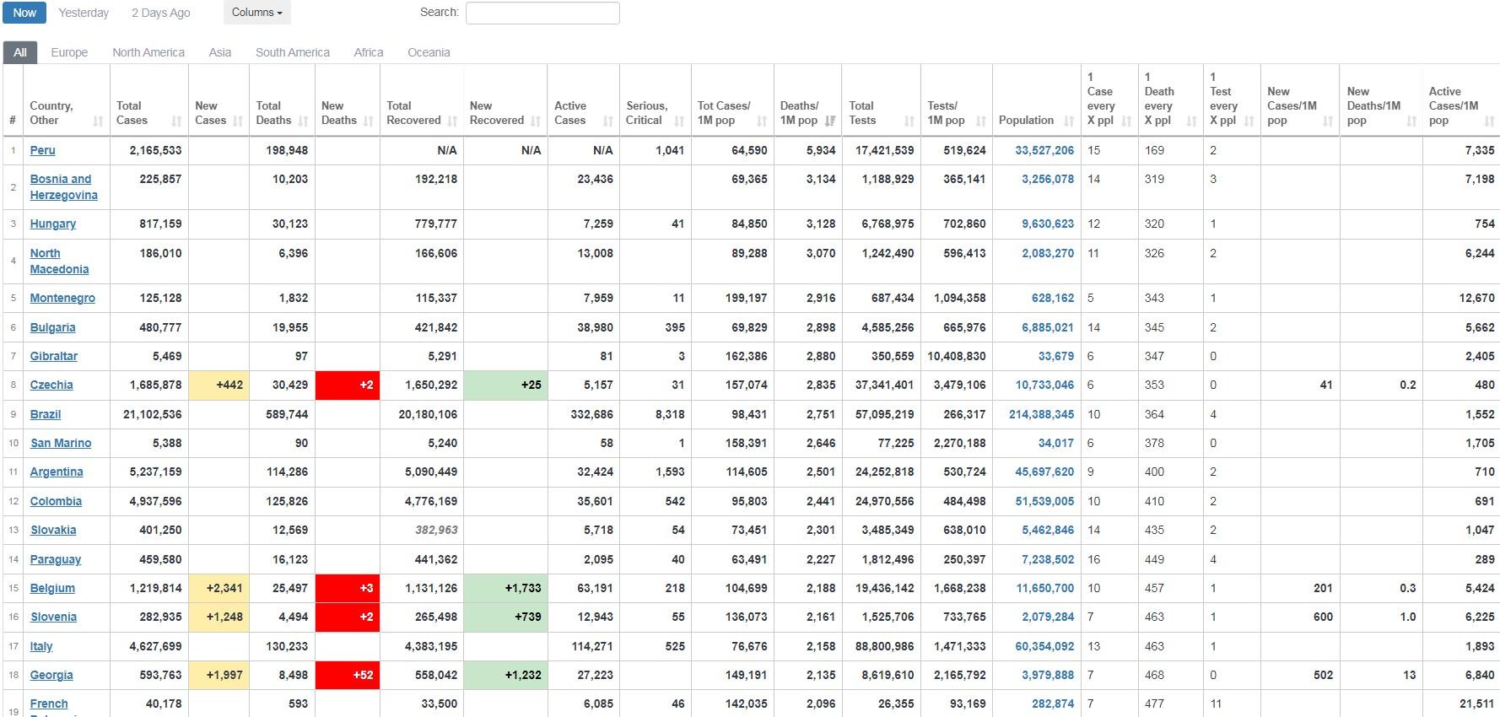Click Czechia new cases +442 cell
This screenshot has width=1500, height=717.
pyautogui.click(x=219, y=385)
